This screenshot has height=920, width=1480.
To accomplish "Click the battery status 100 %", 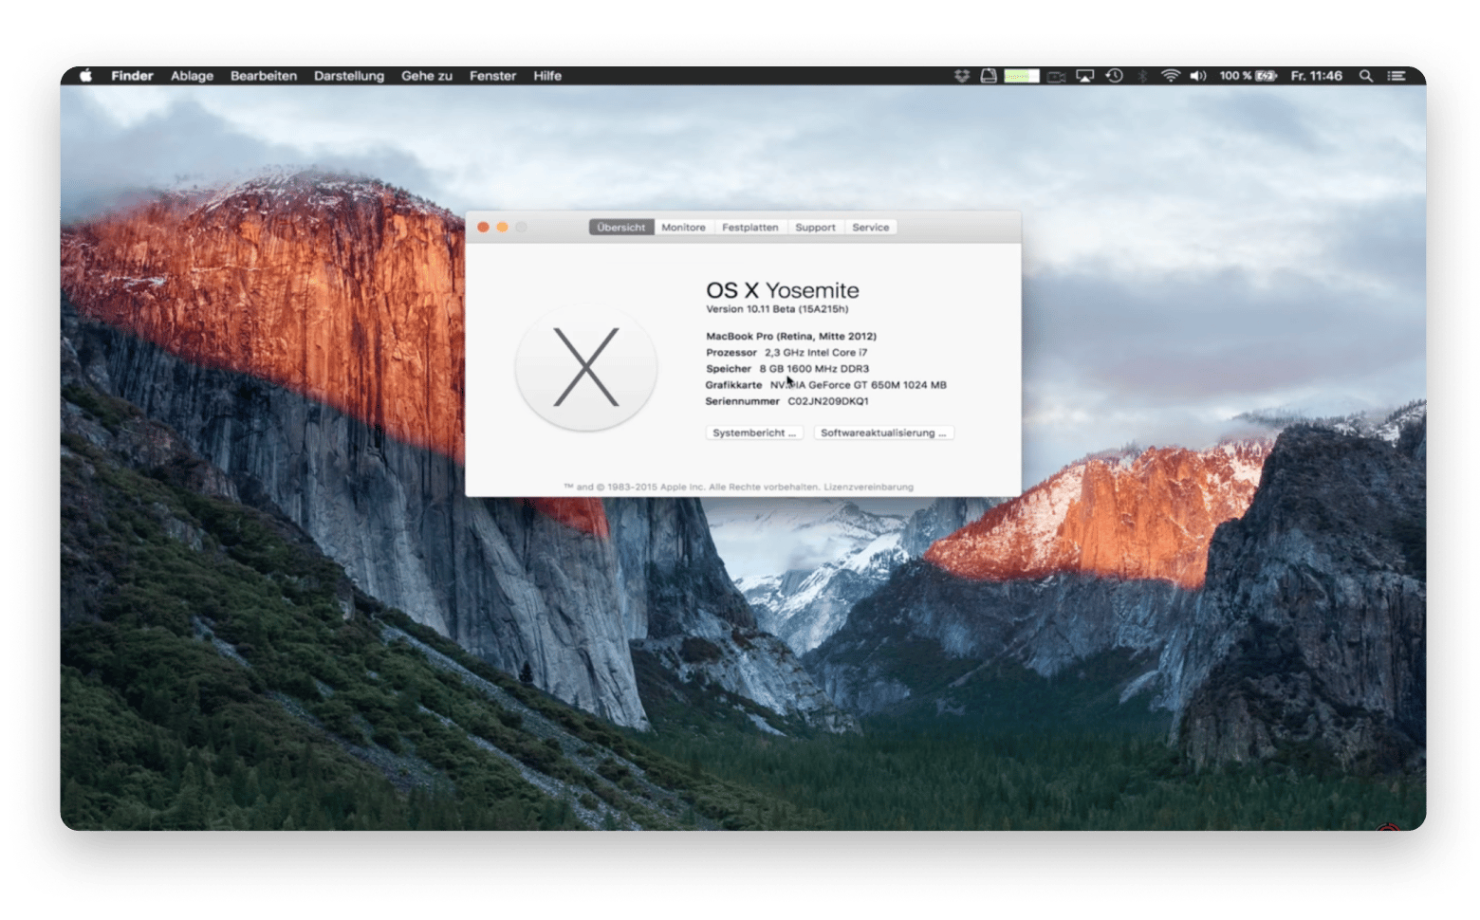I will (x=1248, y=76).
